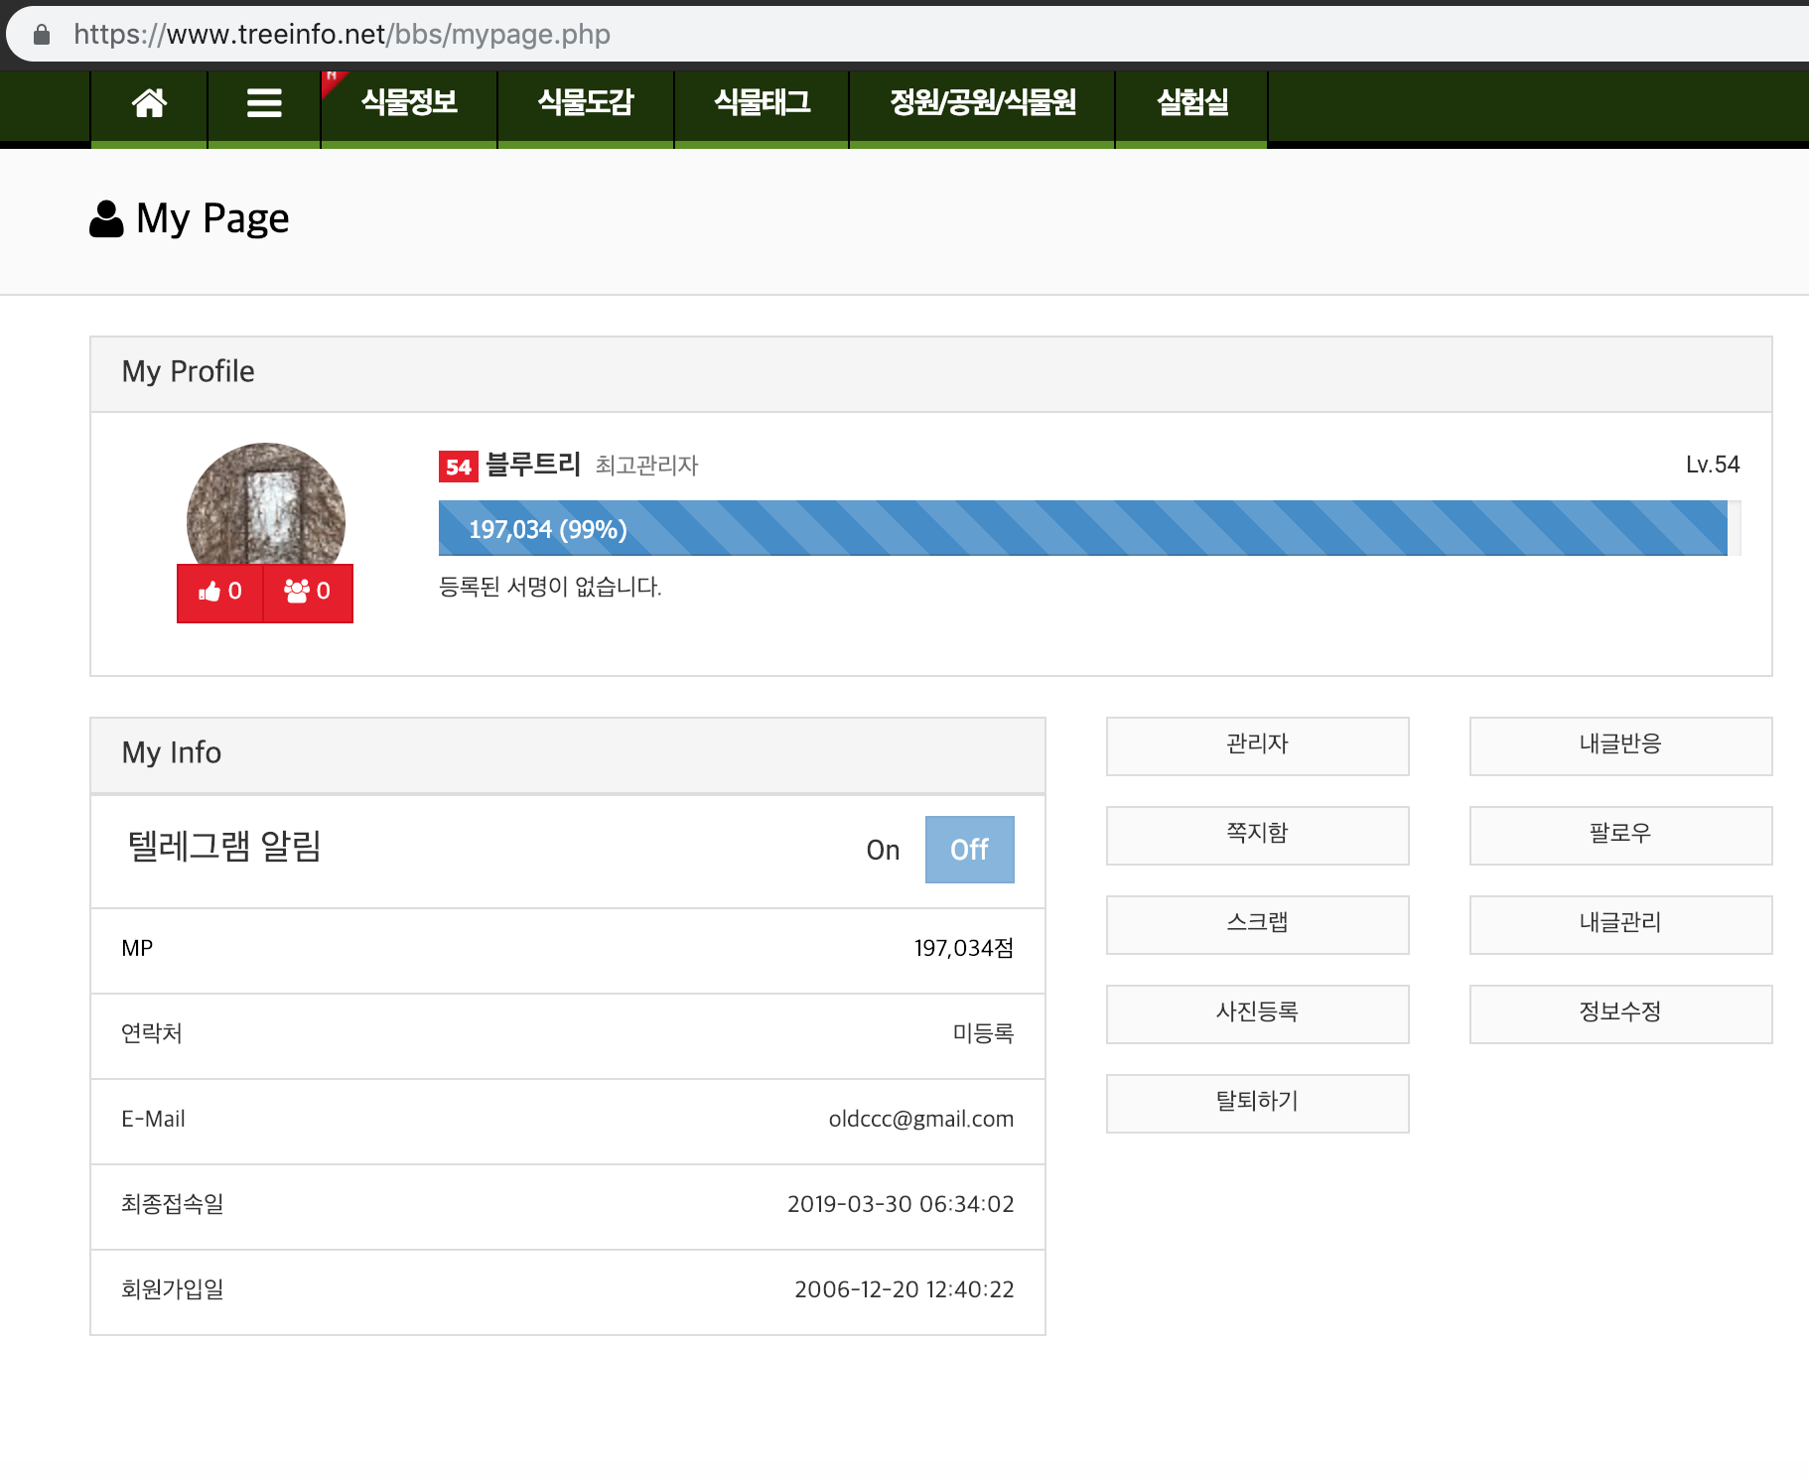Open 쪽지함 message box
Viewport: 1809px width, 1479px height.
tap(1257, 835)
